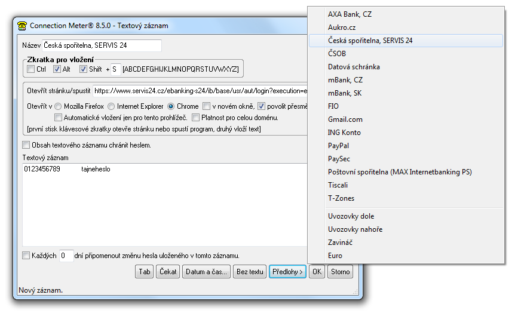Check the 'Každých' reminder checkbox

[26, 255]
